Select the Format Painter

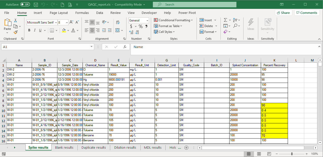tap(15, 32)
